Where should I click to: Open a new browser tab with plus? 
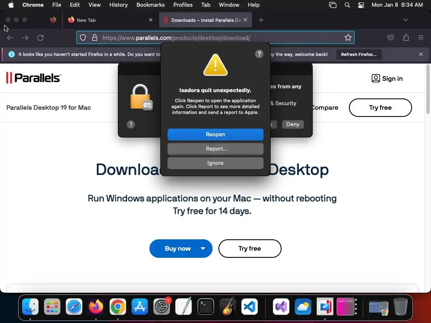click(261, 20)
